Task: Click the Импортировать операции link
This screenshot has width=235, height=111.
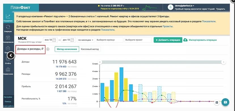Action: tap(203, 40)
